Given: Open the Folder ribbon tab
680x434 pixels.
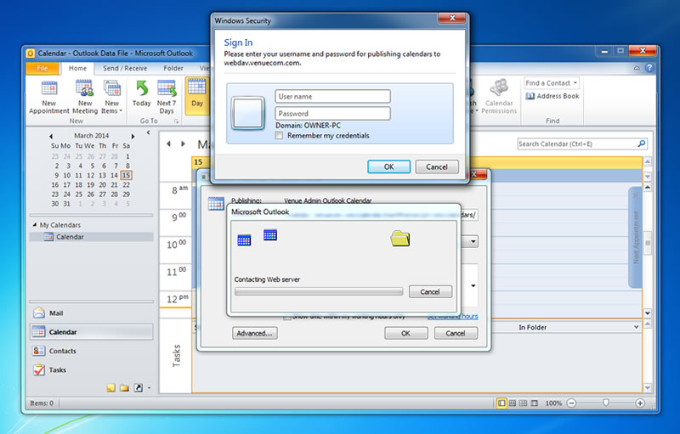Looking at the screenshot, I should pos(173,68).
